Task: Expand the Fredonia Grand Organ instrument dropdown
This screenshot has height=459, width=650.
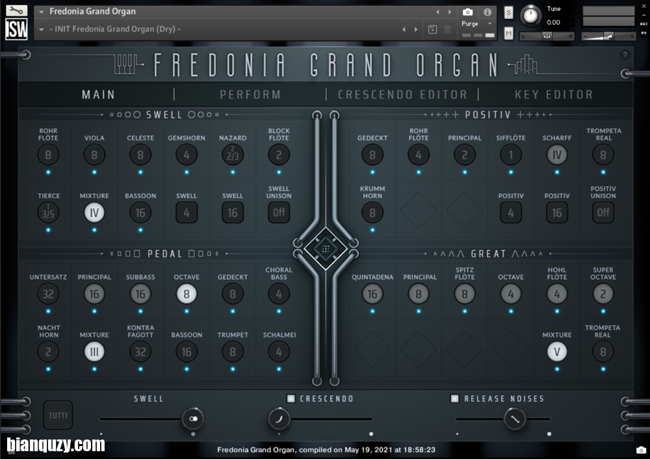Action: pos(42,12)
